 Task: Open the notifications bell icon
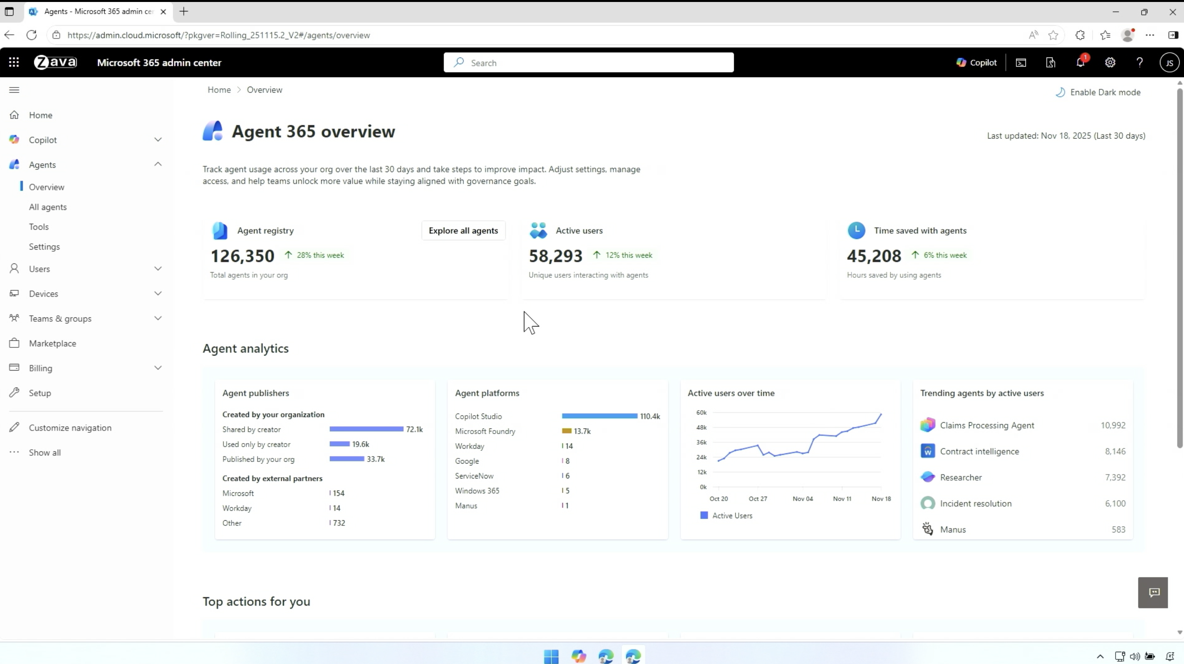click(x=1080, y=63)
